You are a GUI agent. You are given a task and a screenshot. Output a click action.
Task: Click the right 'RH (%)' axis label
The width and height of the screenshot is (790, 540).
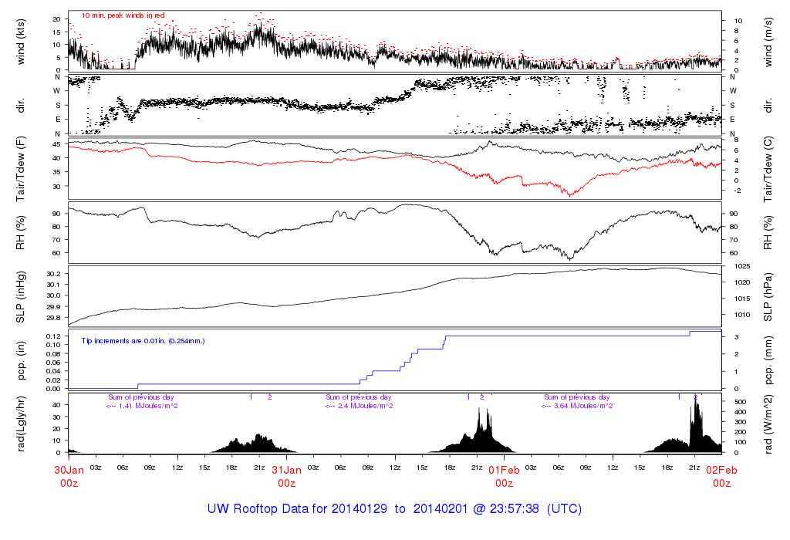tap(768, 233)
